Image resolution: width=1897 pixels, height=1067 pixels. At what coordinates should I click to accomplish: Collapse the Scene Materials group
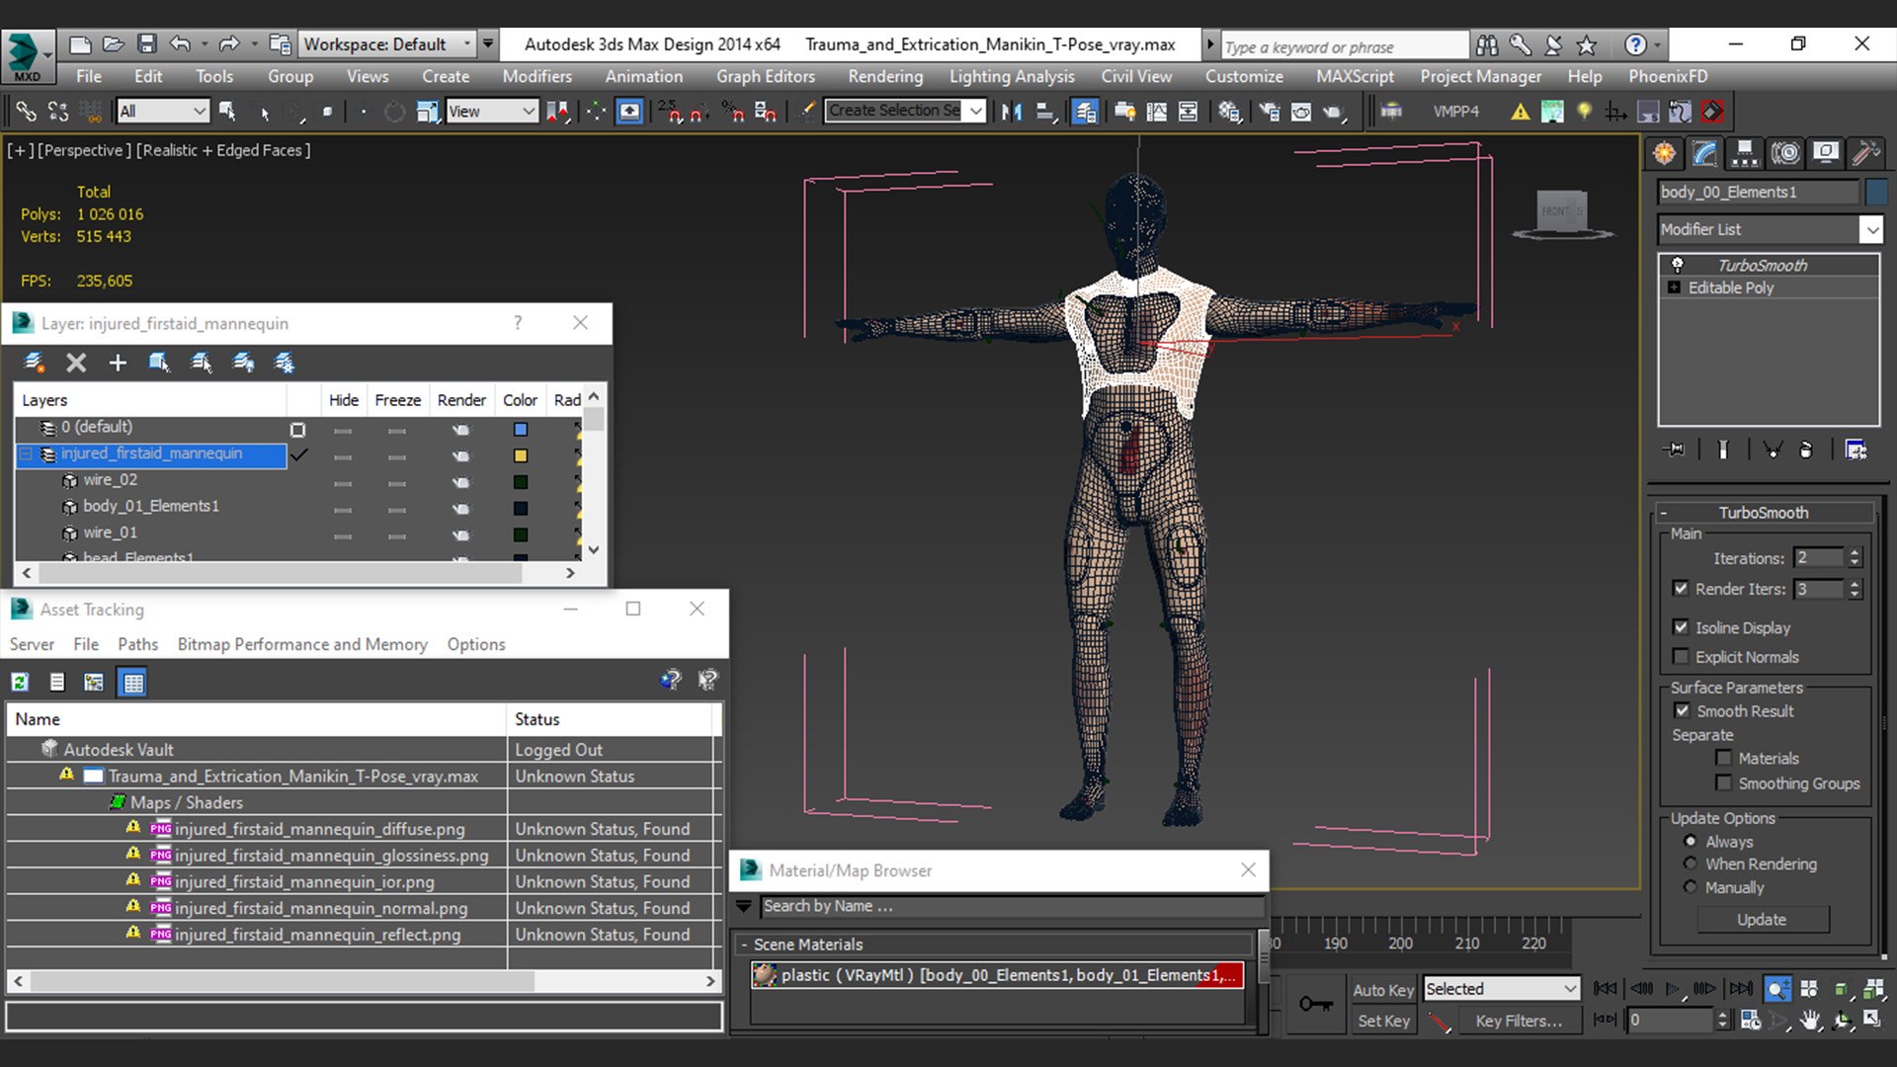click(x=994, y=944)
